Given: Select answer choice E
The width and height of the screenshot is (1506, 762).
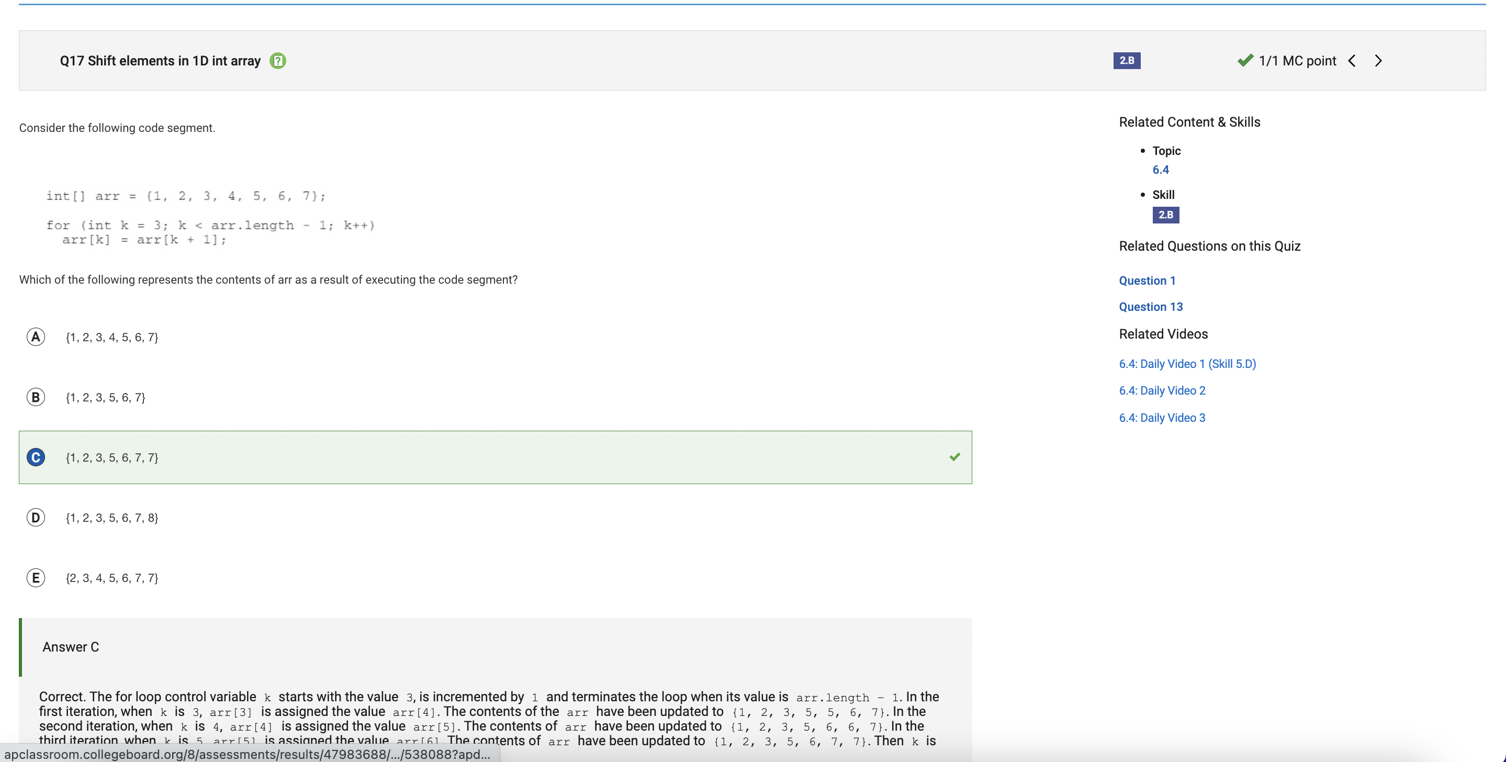Looking at the screenshot, I should pyautogui.click(x=36, y=578).
